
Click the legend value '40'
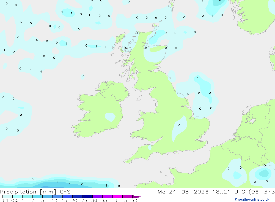coord(114,200)
